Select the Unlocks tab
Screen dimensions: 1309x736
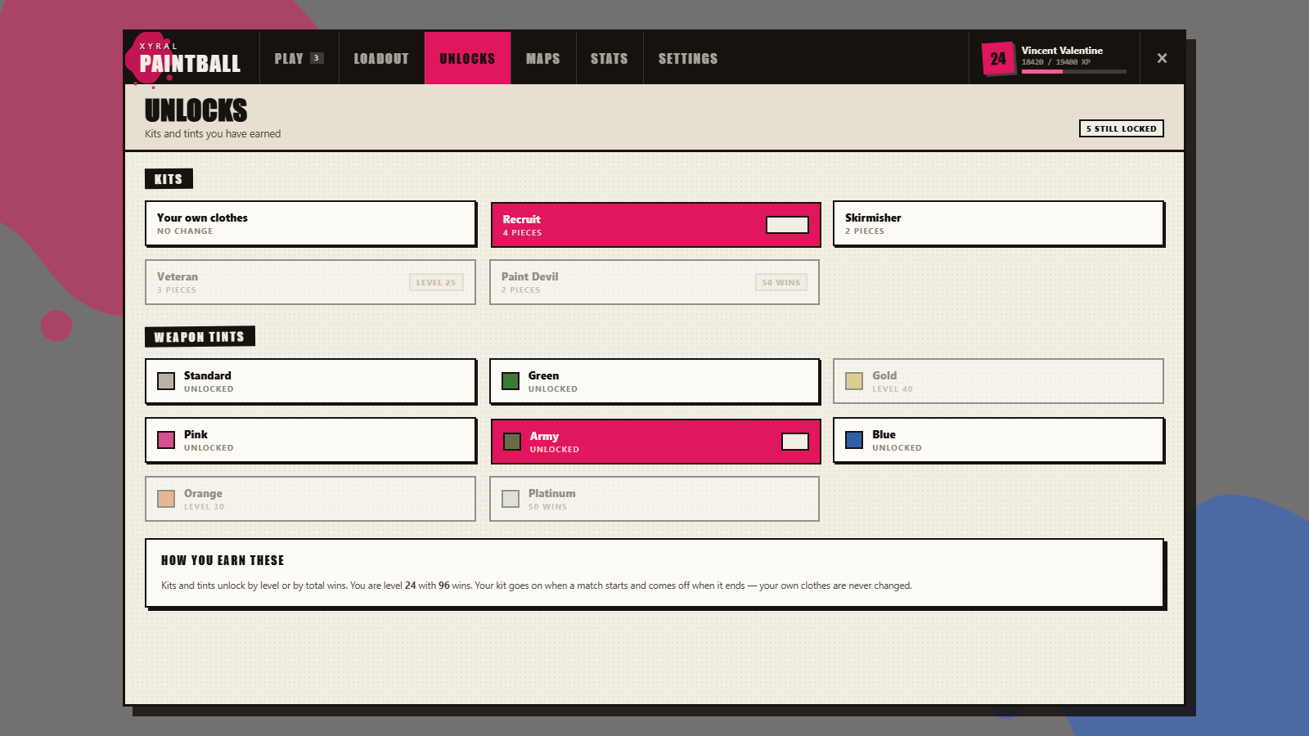click(467, 58)
